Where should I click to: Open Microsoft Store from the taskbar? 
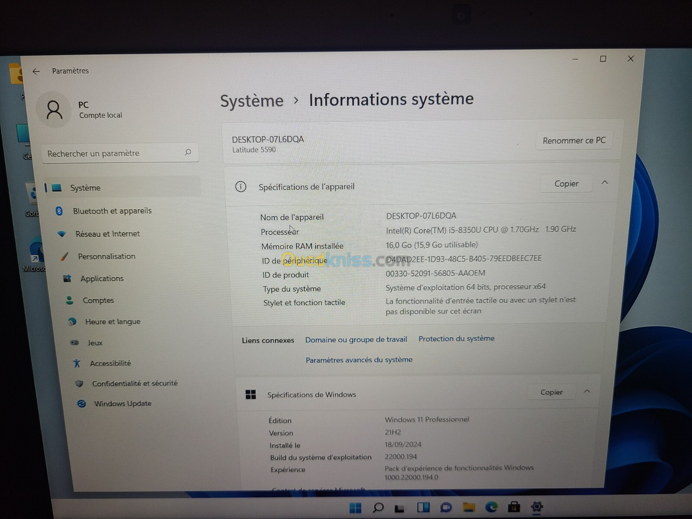(x=514, y=506)
